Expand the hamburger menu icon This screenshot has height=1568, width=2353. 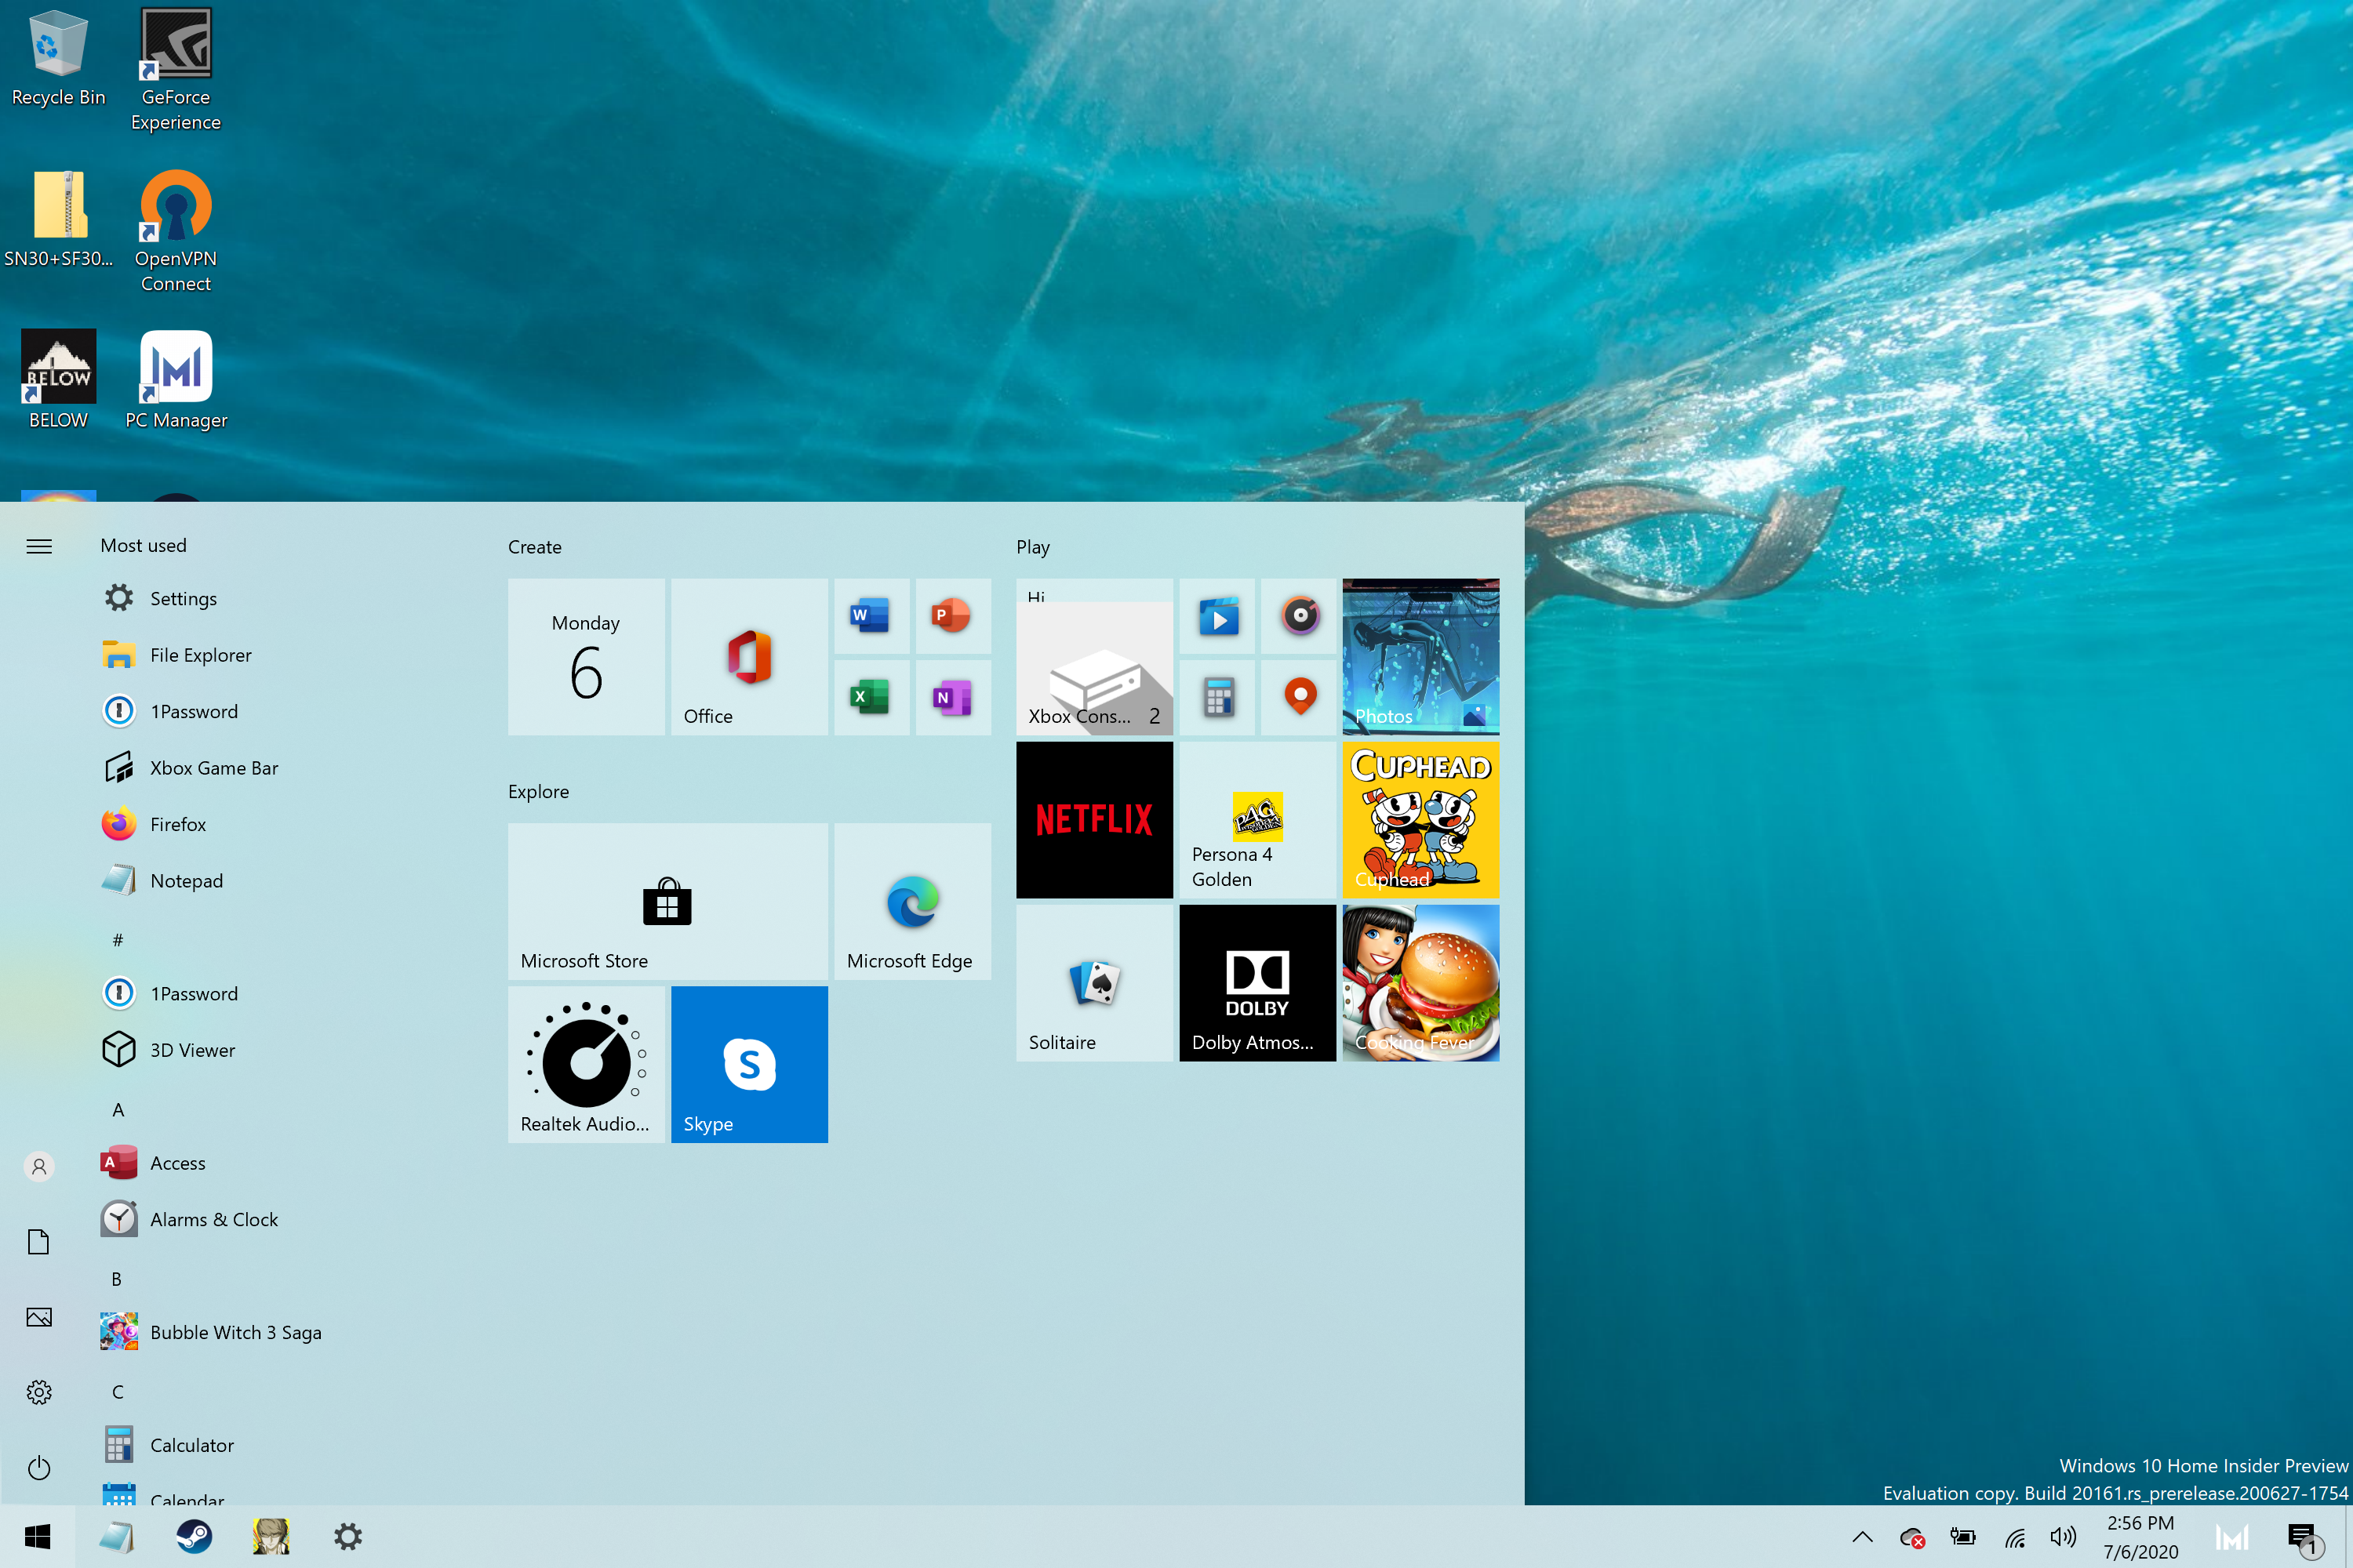(38, 544)
